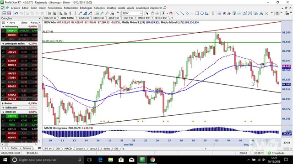This screenshot has width=293, height=164.
Task: Close the Cotações panel
Action: coord(40,18)
